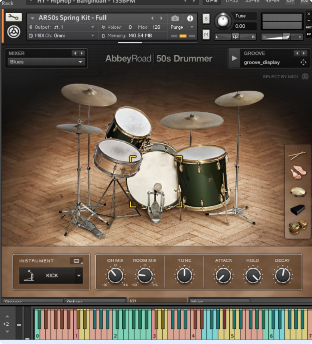312x344 pixels.
Task: Open the instrument info icon
Action: click(190, 18)
